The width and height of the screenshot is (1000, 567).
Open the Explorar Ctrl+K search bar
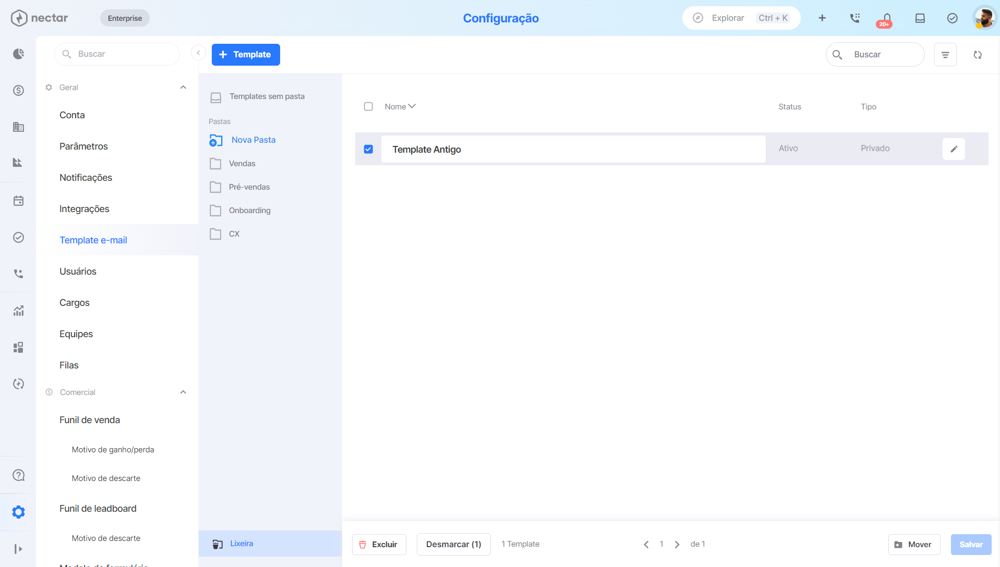point(741,18)
